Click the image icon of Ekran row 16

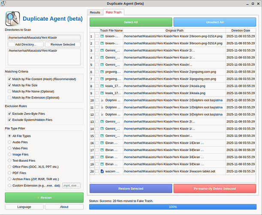102,143
